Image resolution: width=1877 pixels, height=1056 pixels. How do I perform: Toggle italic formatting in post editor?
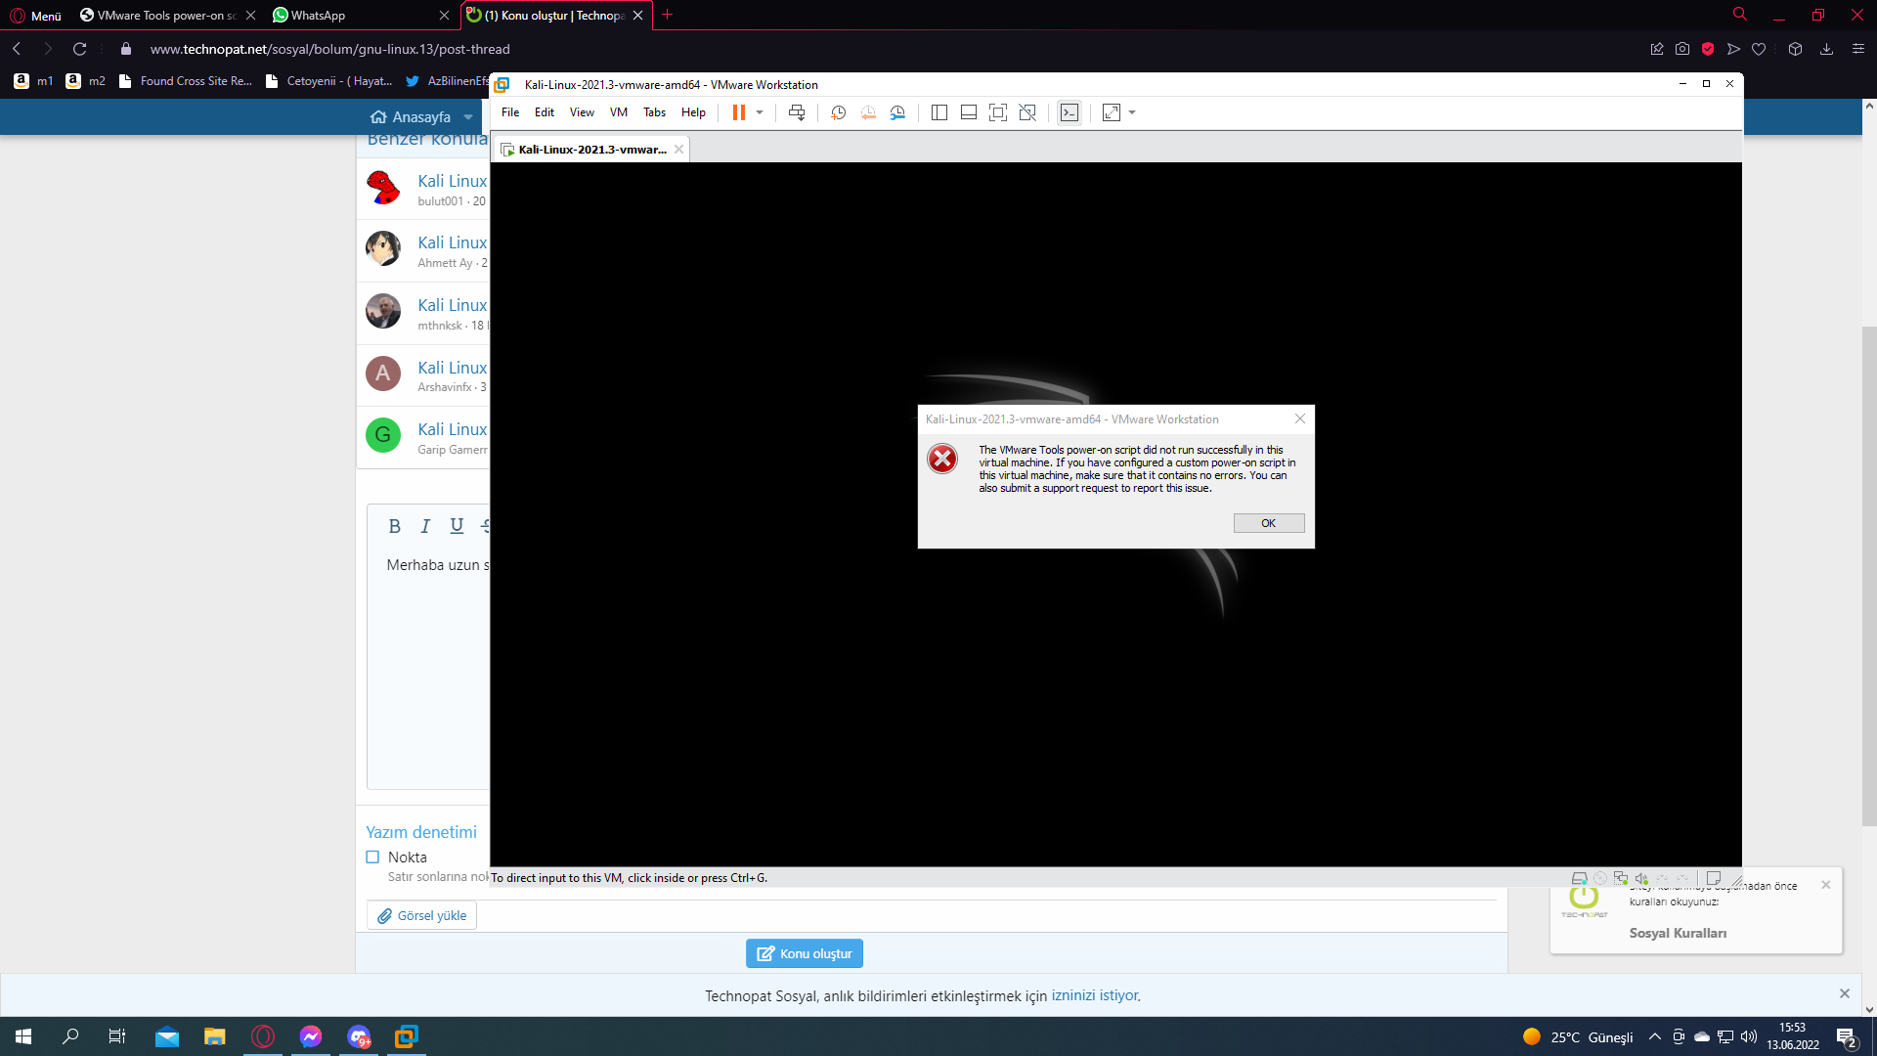(x=425, y=526)
